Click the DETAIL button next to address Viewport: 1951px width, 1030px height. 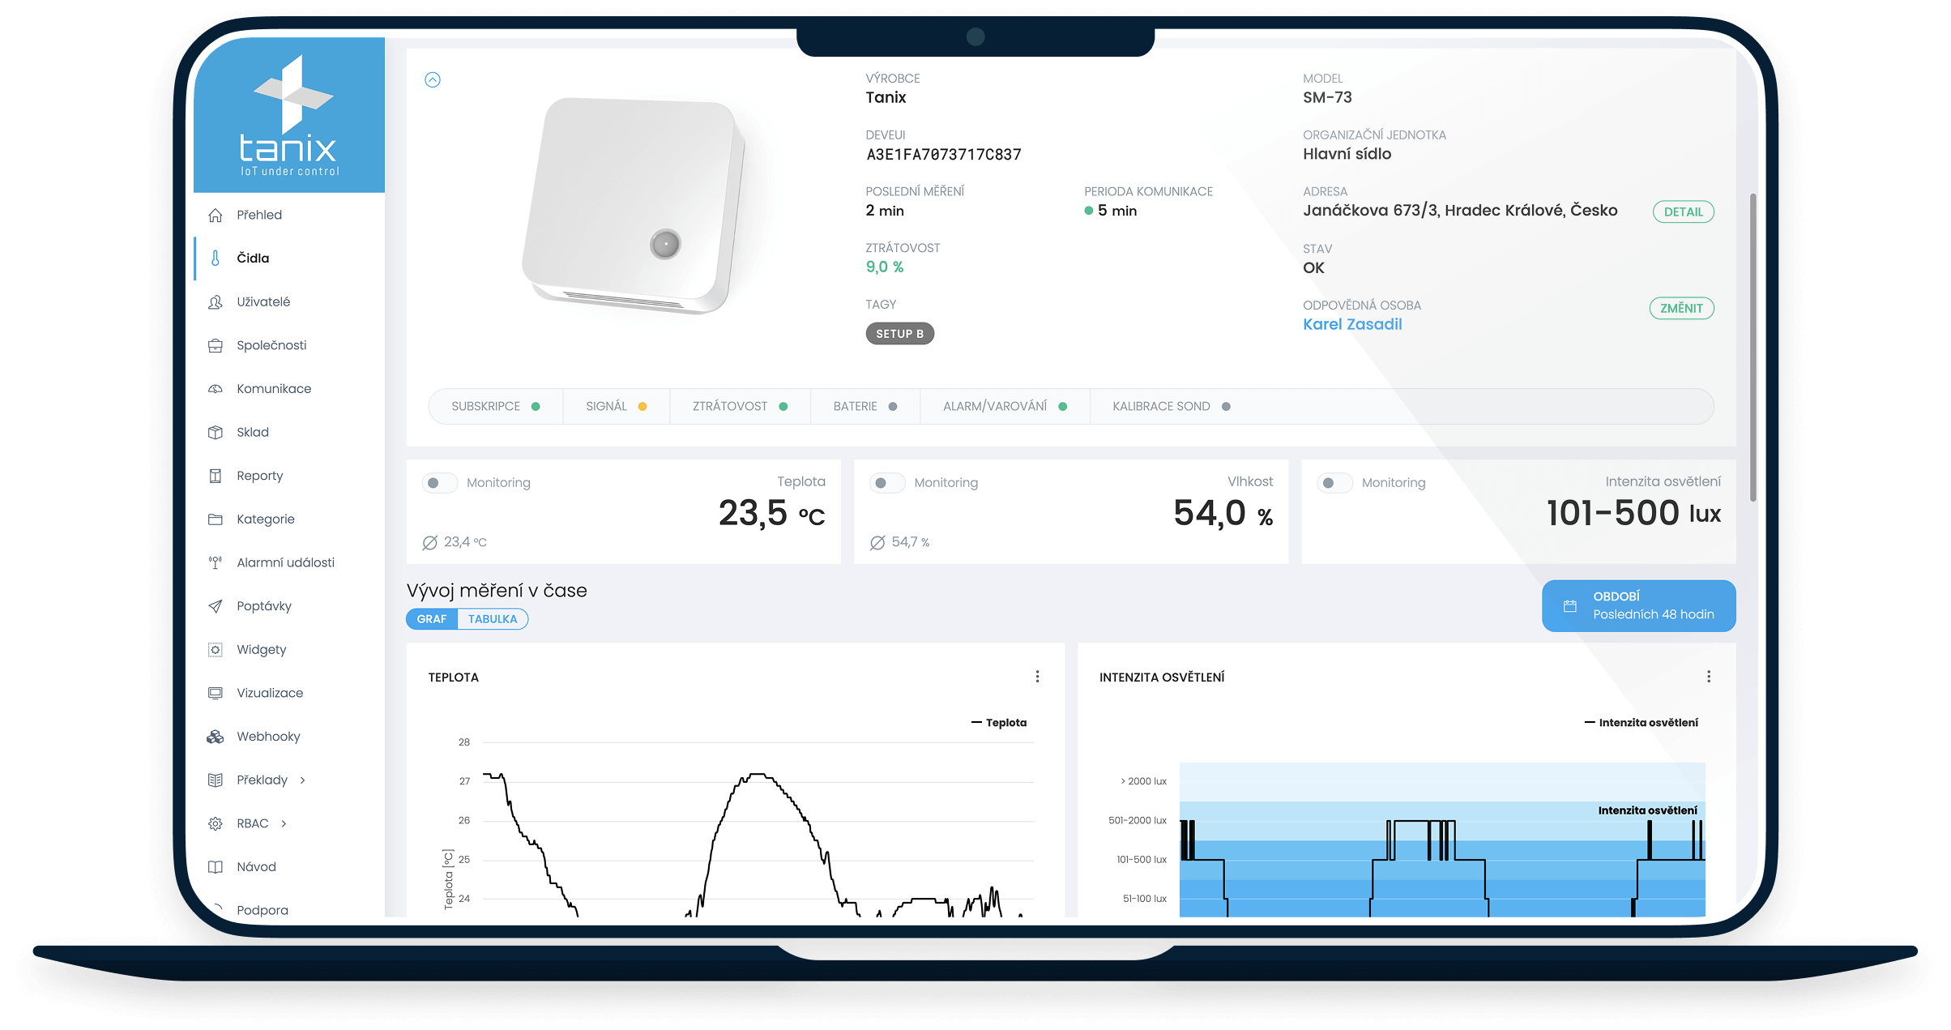1683,212
